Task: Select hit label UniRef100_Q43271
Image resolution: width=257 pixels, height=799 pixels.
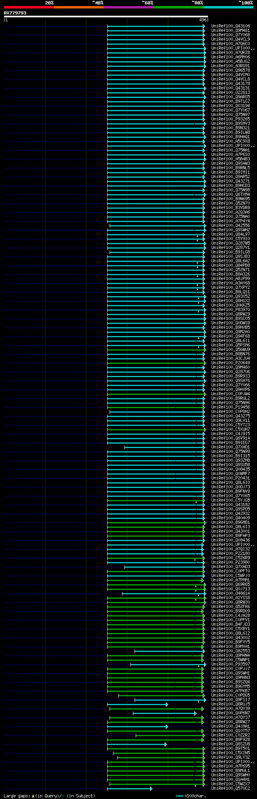Action: pos(230,181)
